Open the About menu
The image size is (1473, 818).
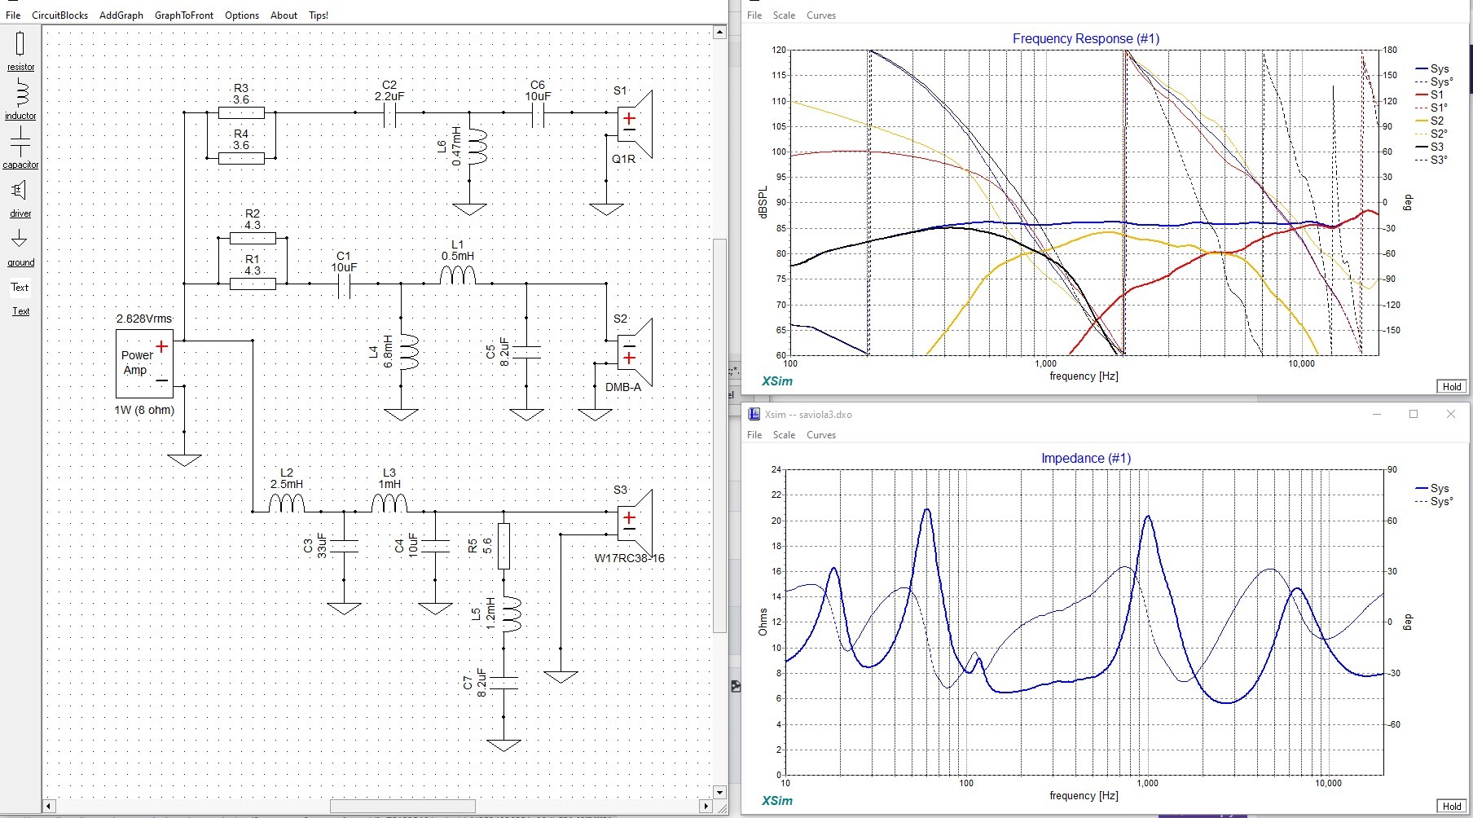coord(284,15)
